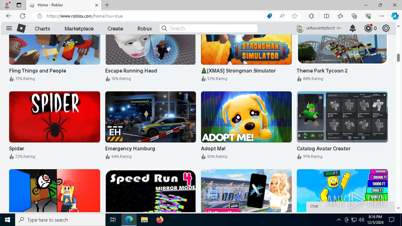Click the page vertical scrollbar thumb

tap(398, 58)
